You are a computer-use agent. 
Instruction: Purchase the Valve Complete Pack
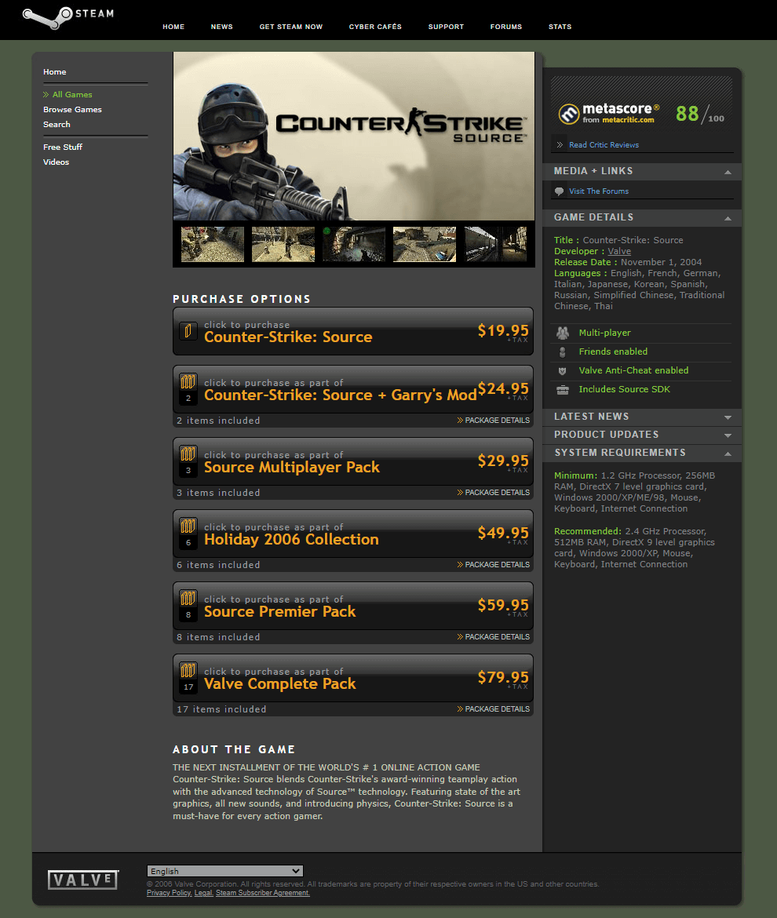click(x=353, y=677)
